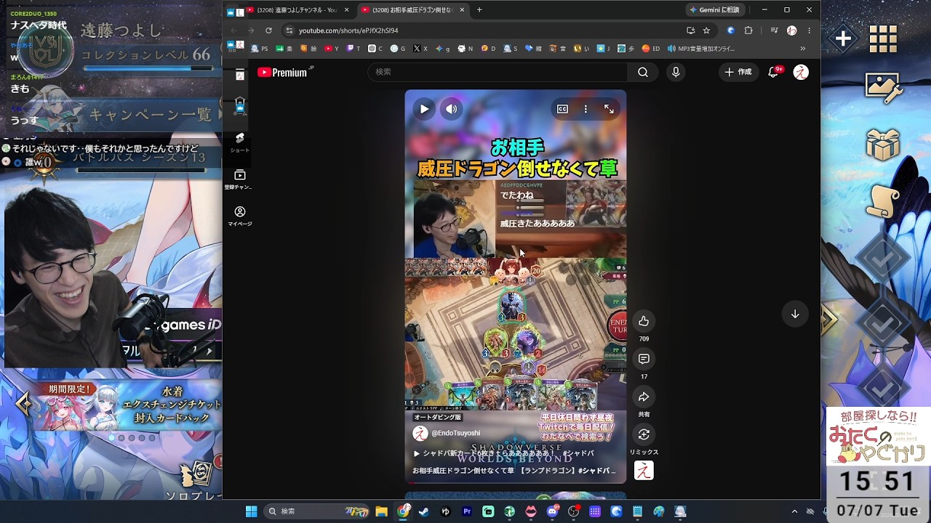
Task: Open the channel sound avatar below Remix
Action: click(x=644, y=471)
